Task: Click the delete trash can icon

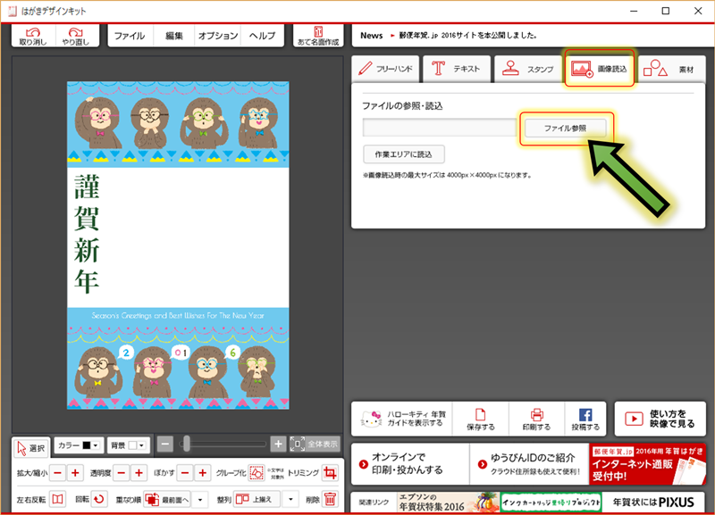Action: coord(330,500)
